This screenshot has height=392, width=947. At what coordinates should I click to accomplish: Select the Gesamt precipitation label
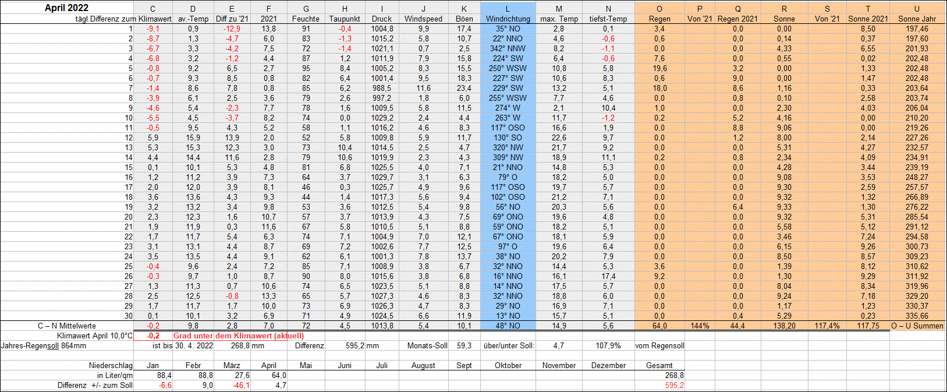tap(659, 365)
